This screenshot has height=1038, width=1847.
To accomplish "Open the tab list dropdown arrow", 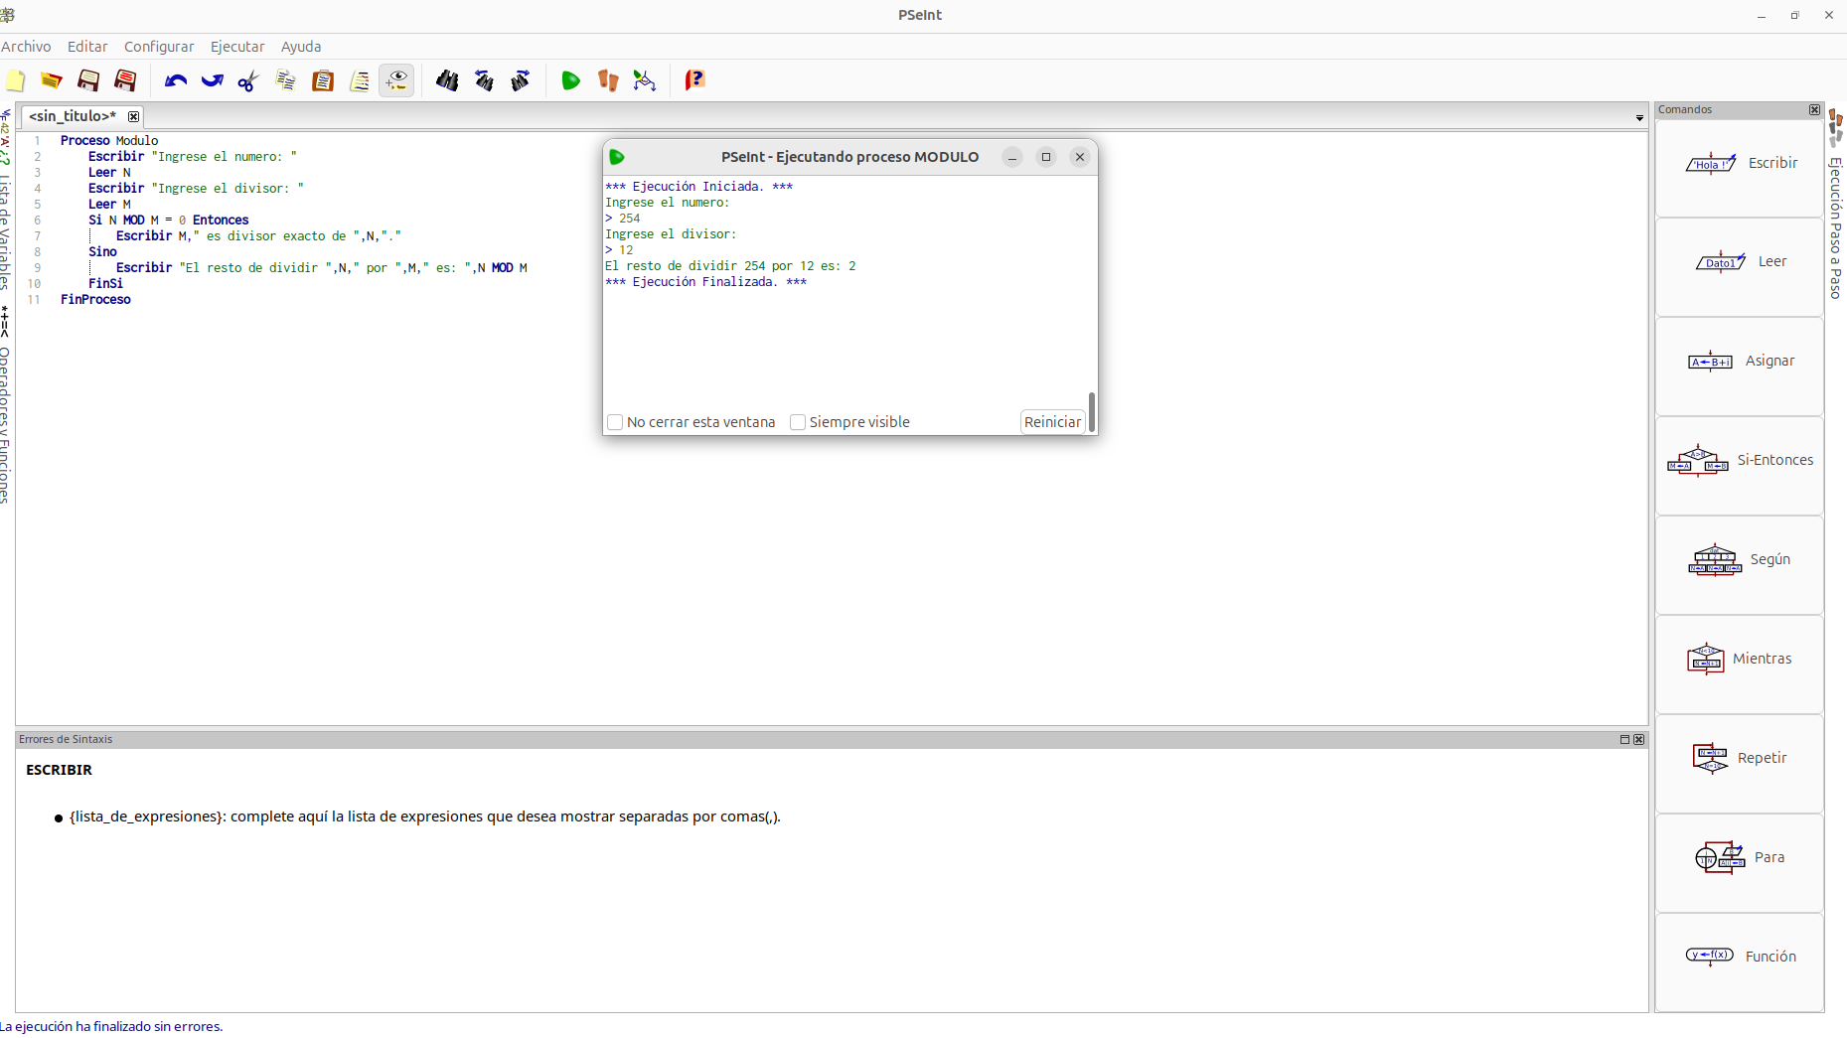I will 1639,118.
